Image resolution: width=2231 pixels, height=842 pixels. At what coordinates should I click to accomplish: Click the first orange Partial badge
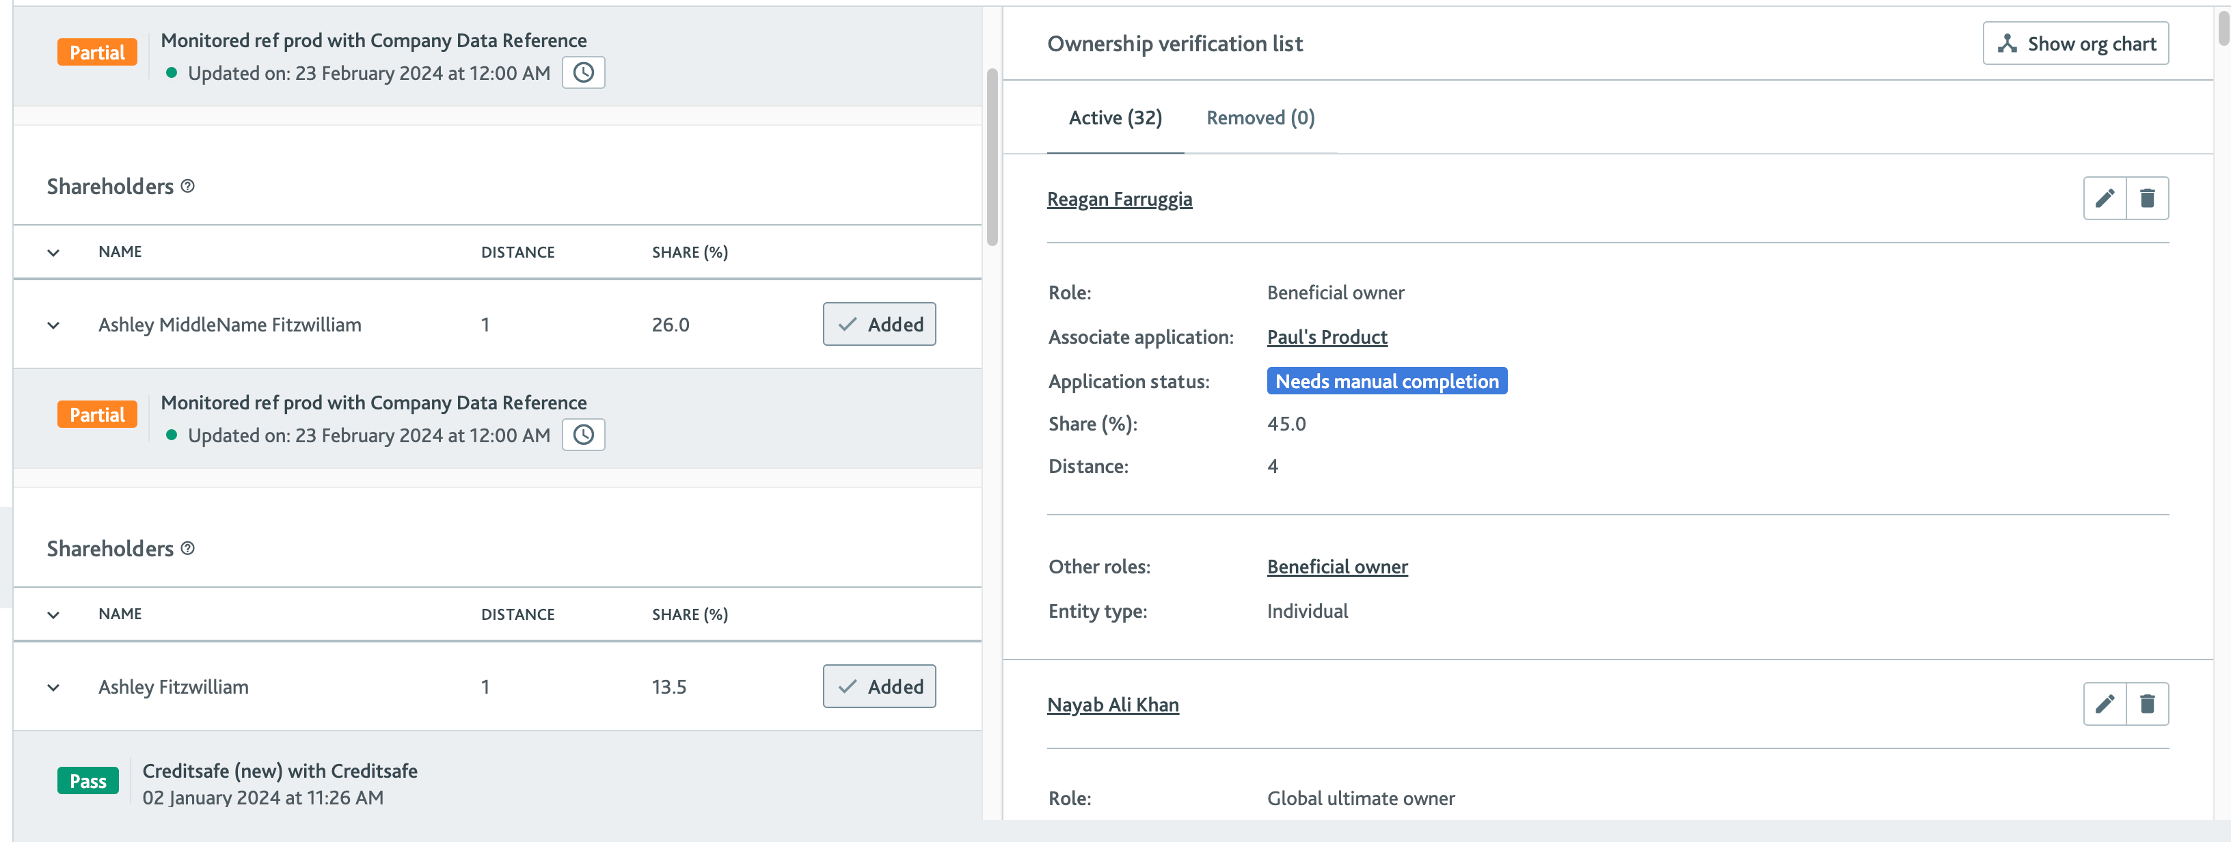pos(97,53)
